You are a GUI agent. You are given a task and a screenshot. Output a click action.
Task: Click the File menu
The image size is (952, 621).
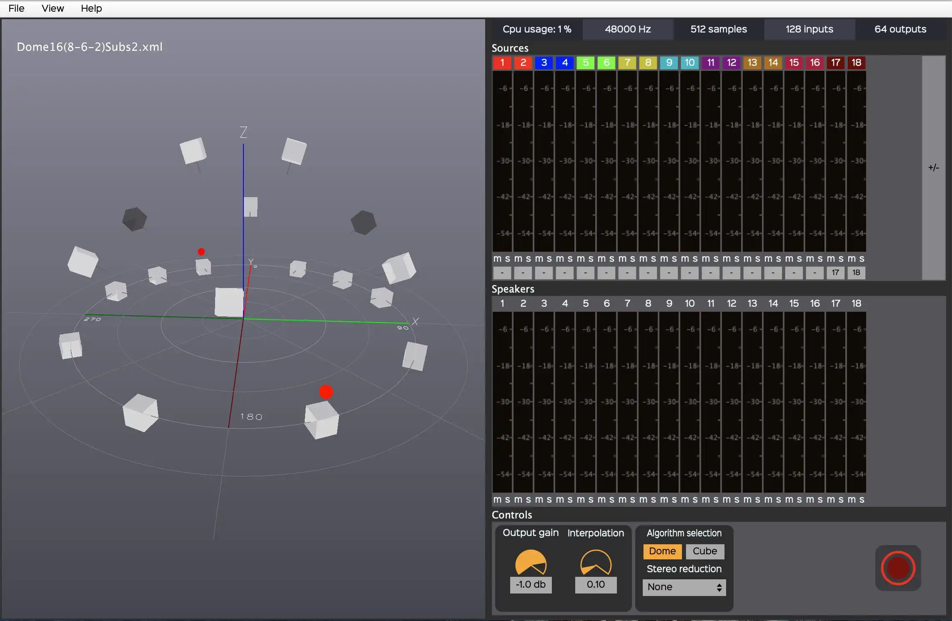click(15, 8)
